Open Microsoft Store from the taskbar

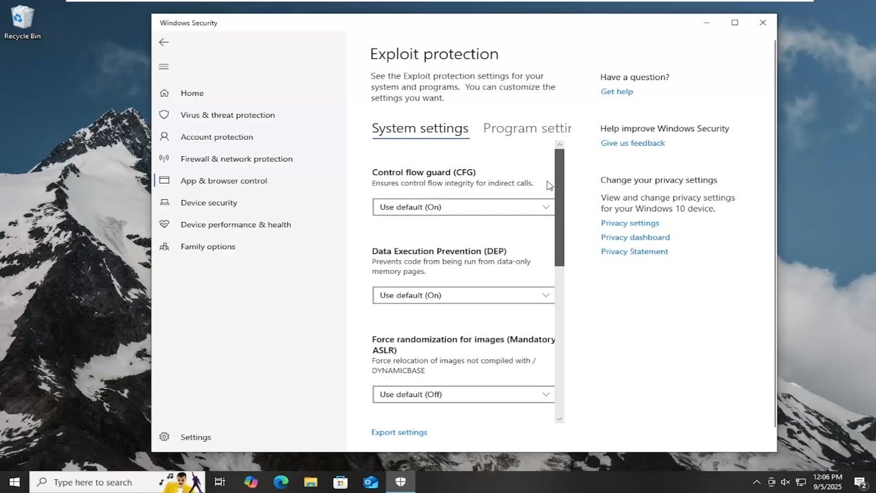pos(340,482)
